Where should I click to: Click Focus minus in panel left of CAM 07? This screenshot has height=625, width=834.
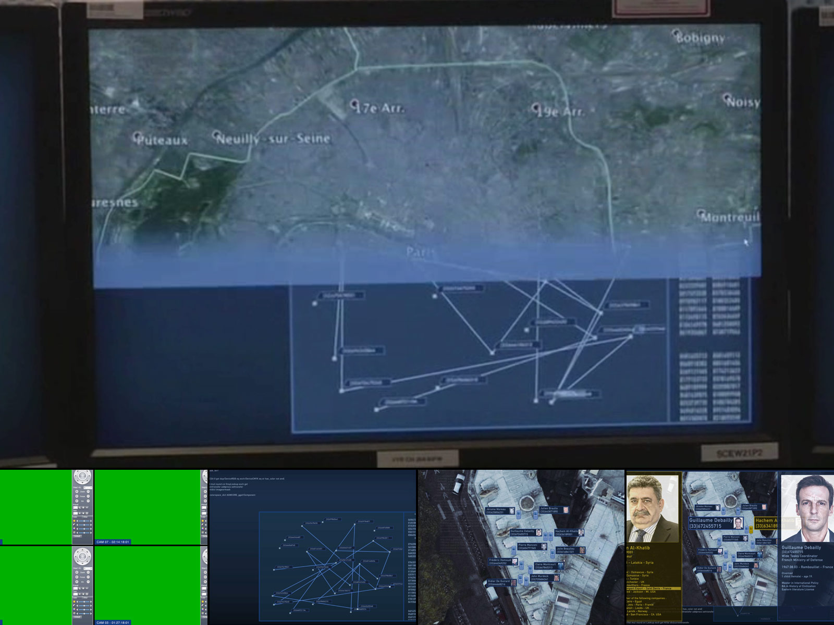tap(88, 496)
